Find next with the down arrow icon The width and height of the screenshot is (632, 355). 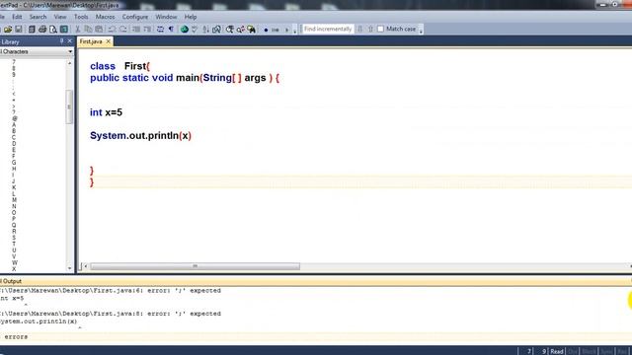coord(360,29)
